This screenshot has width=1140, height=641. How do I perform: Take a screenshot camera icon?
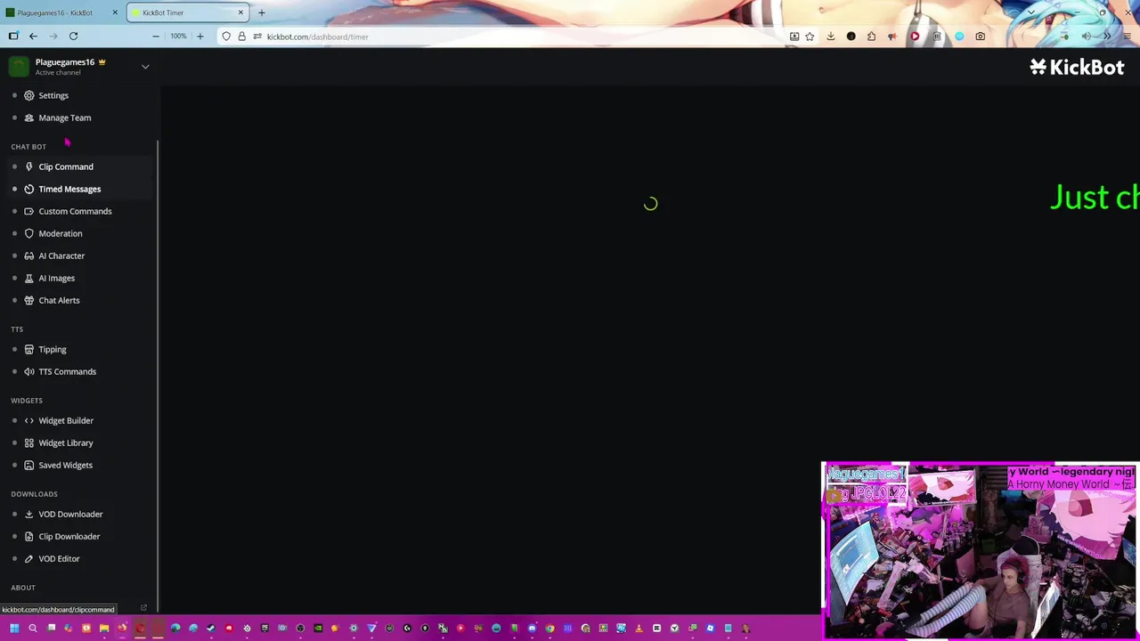pyautogui.click(x=980, y=37)
